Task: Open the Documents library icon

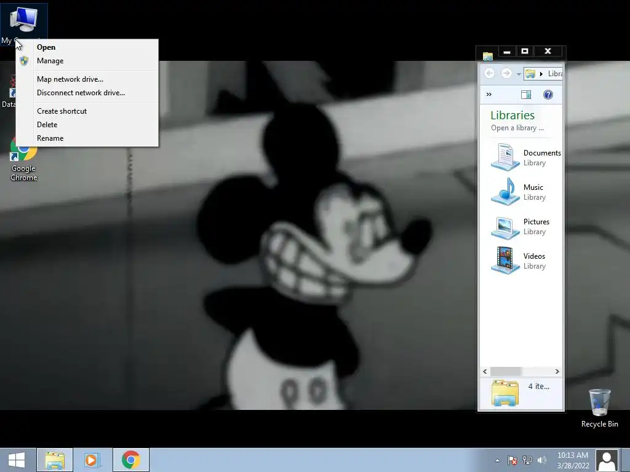Action: [x=505, y=157]
